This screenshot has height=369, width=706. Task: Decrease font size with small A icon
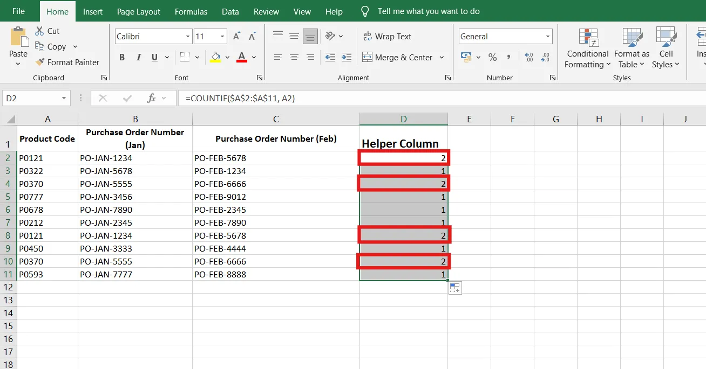(252, 37)
